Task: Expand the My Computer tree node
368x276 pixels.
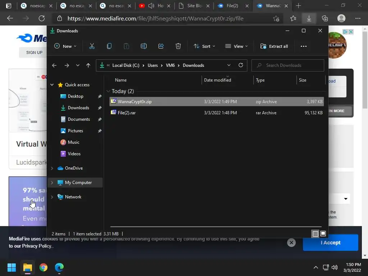Action: point(52,183)
